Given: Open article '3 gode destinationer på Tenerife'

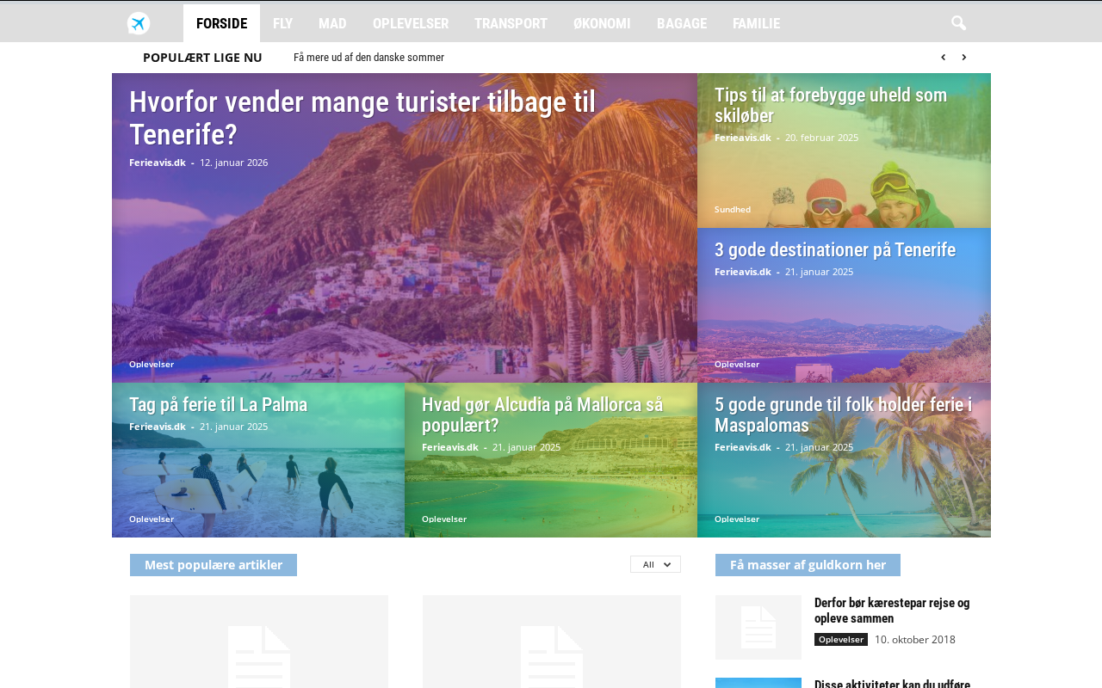Looking at the screenshot, I should click(835, 249).
